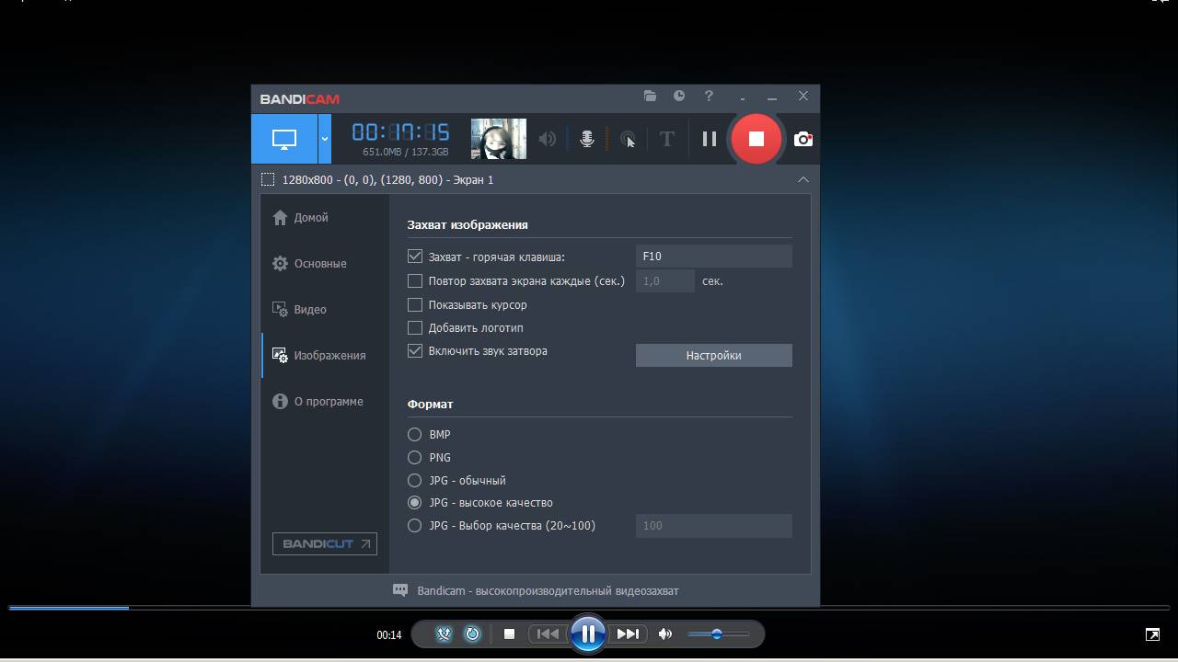Click the Bandicam recording timer display
Image resolution: width=1178 pixels, height=662 pixels.
pos(400,132)
